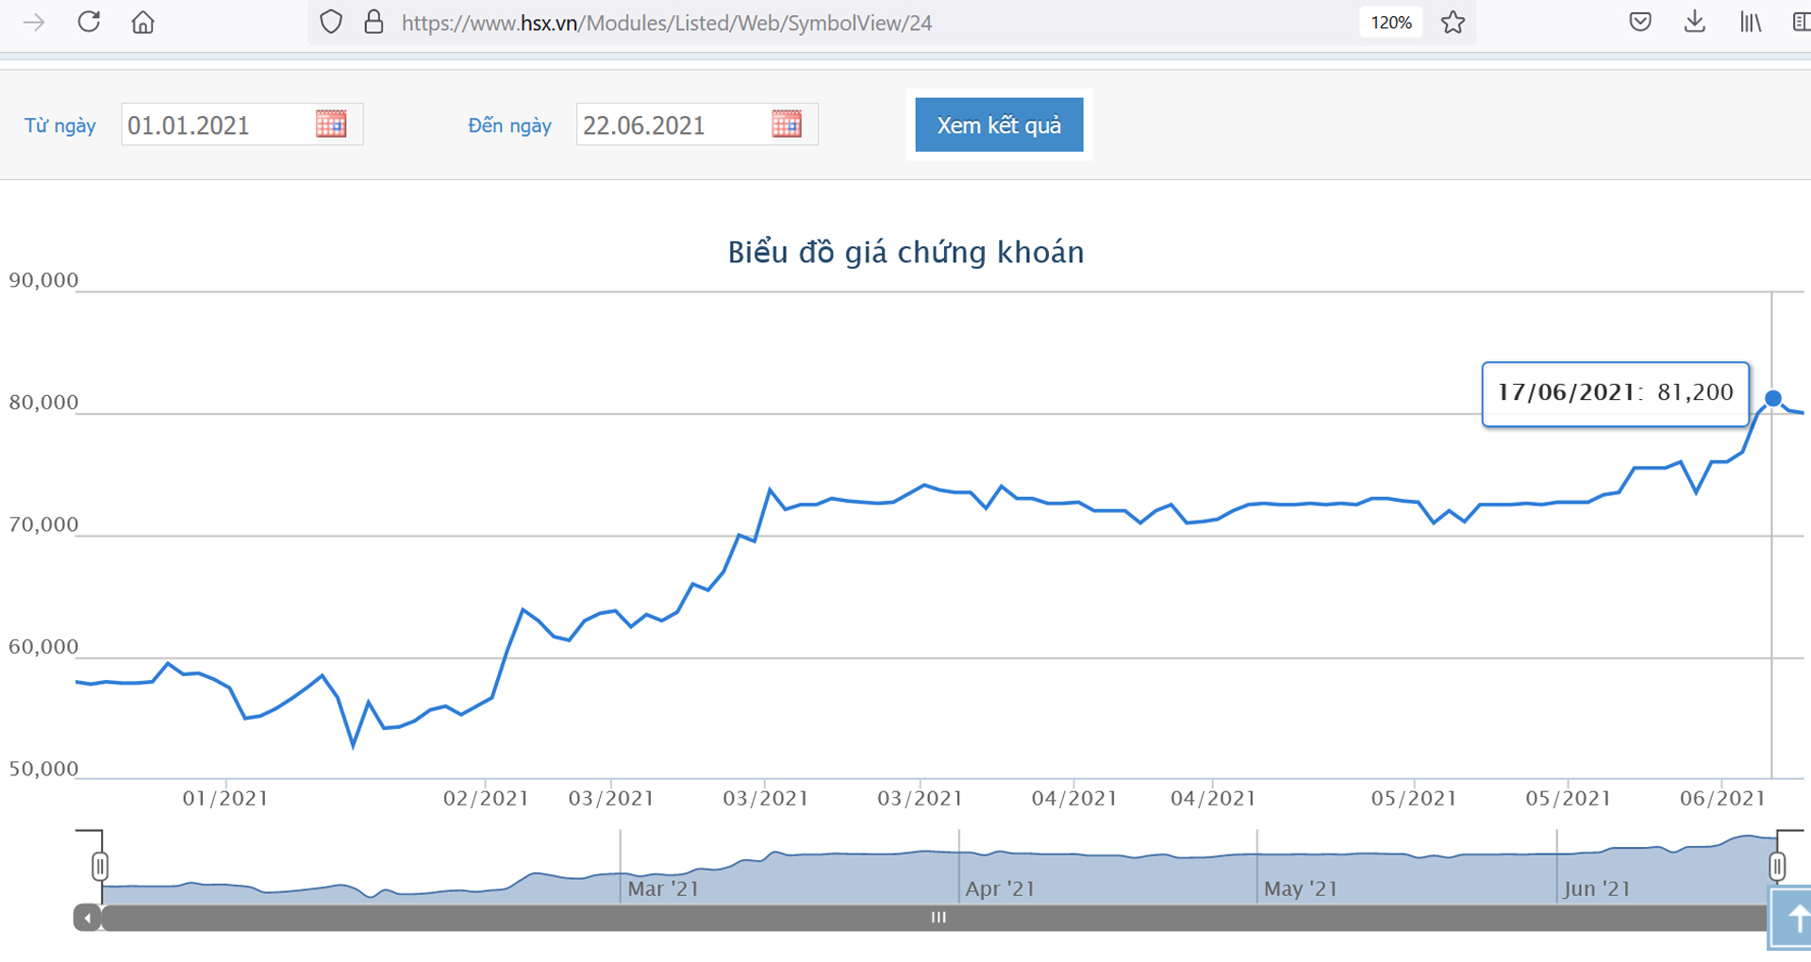Click the Đến ngày date input field

pyautogui.click(x=672, y=124)
